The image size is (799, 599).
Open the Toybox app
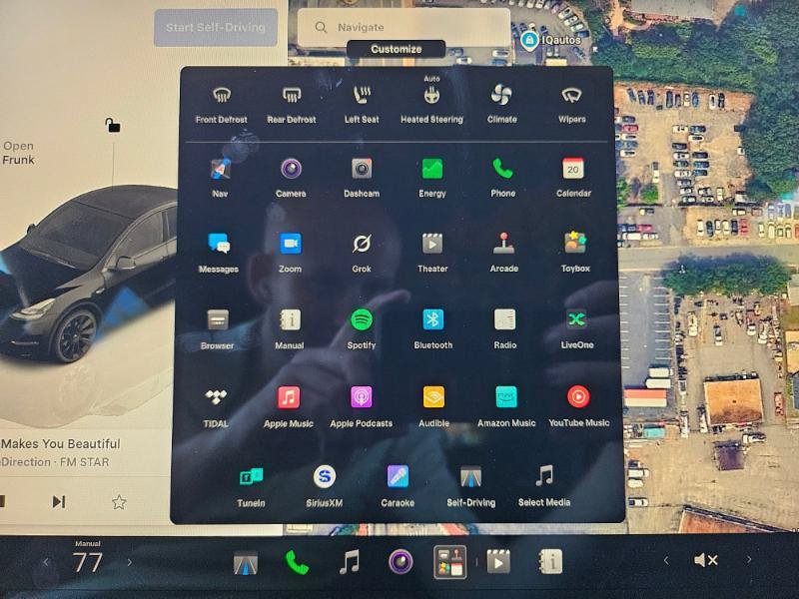tap(575, 243)
